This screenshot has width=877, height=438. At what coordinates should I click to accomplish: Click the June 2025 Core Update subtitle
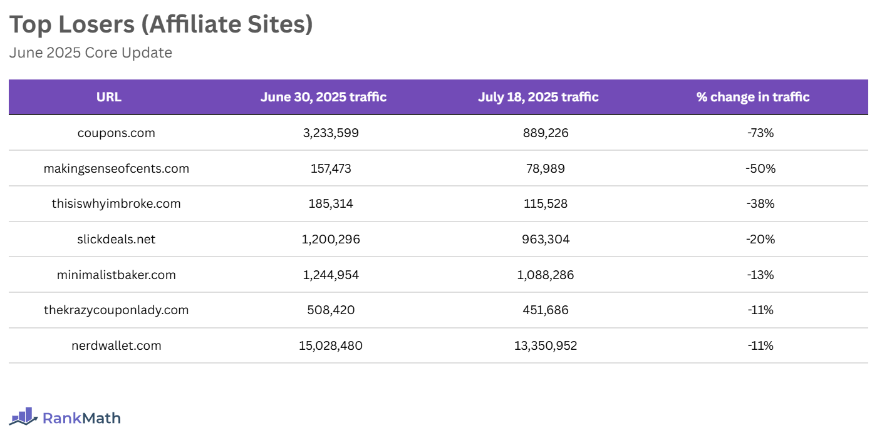(91, 53)
